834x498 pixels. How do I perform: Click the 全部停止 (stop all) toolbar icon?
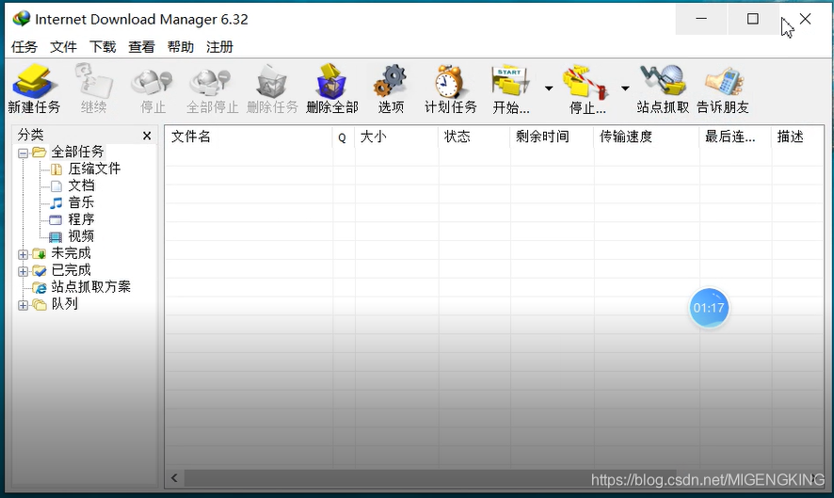212,88
